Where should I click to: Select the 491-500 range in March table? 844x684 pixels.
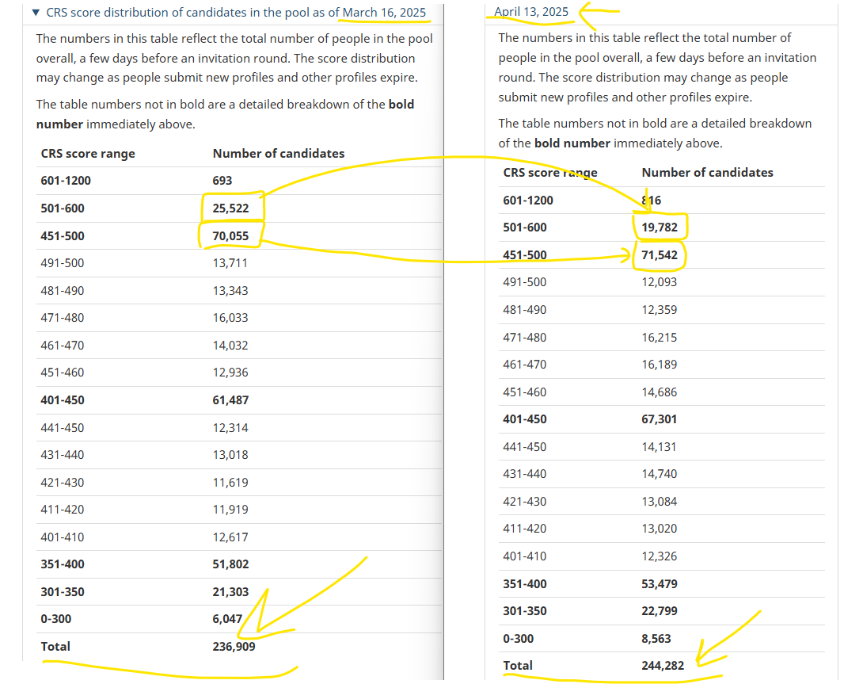pos(62,263)
